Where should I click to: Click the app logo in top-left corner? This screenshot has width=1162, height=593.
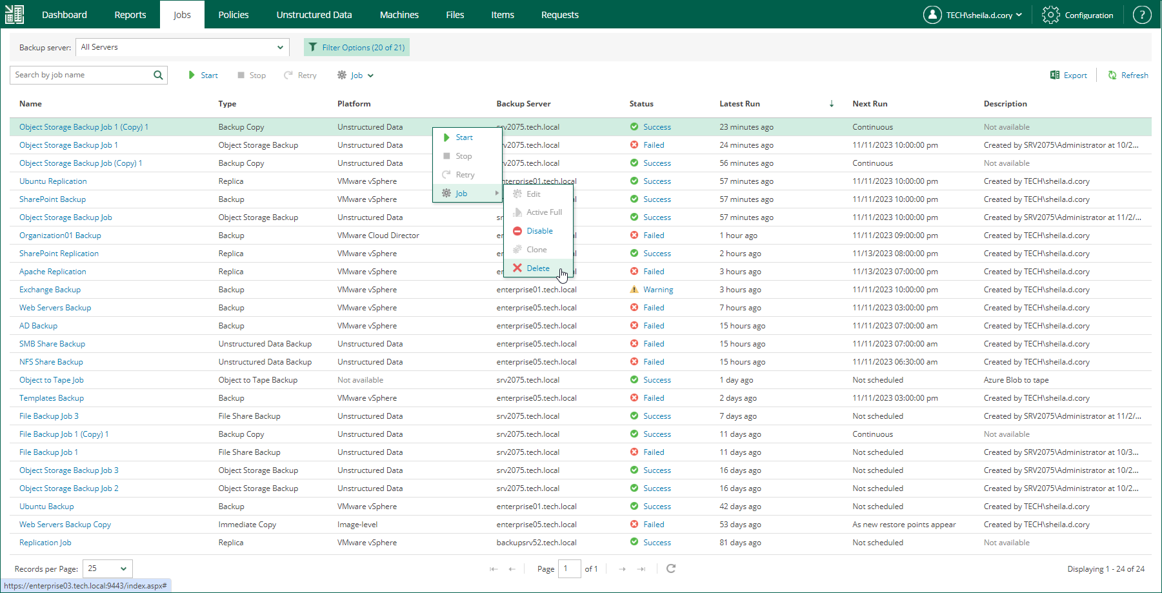pyautogui.click(x=14, y=14)
